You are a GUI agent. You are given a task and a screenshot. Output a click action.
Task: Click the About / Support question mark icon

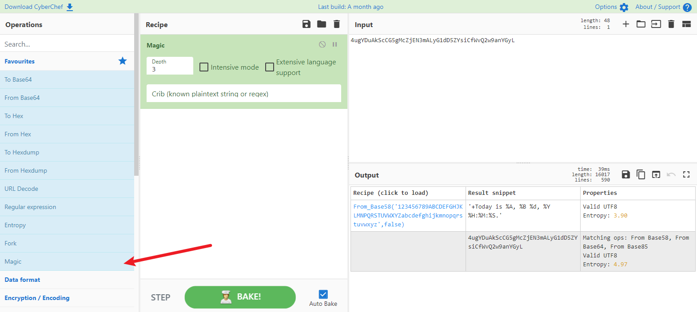tap(687, 8)
